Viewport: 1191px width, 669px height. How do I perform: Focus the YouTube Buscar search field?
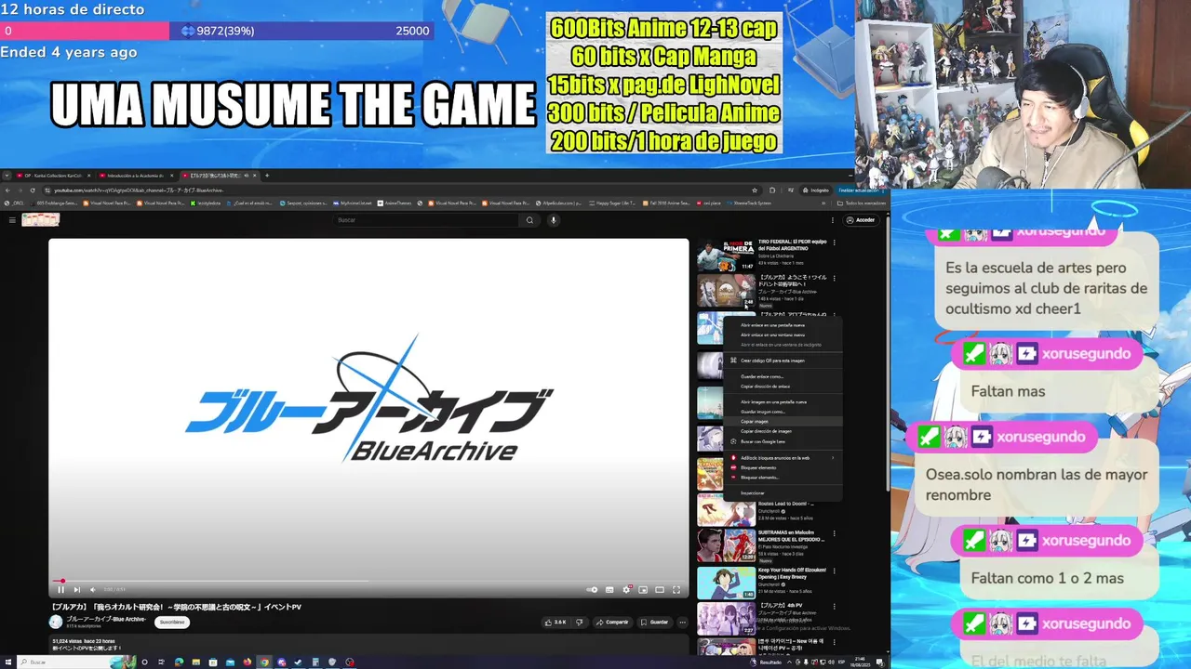pos(427,220)
